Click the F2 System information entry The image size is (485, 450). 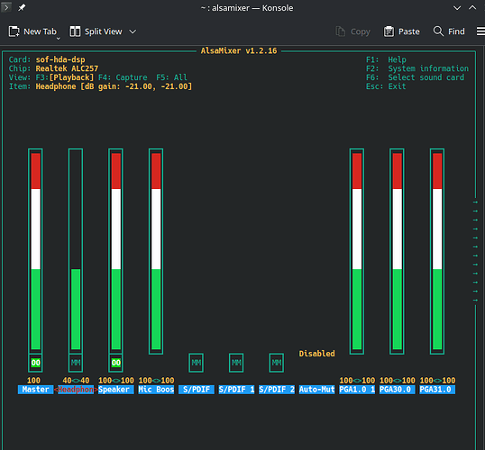coord(417,68)
